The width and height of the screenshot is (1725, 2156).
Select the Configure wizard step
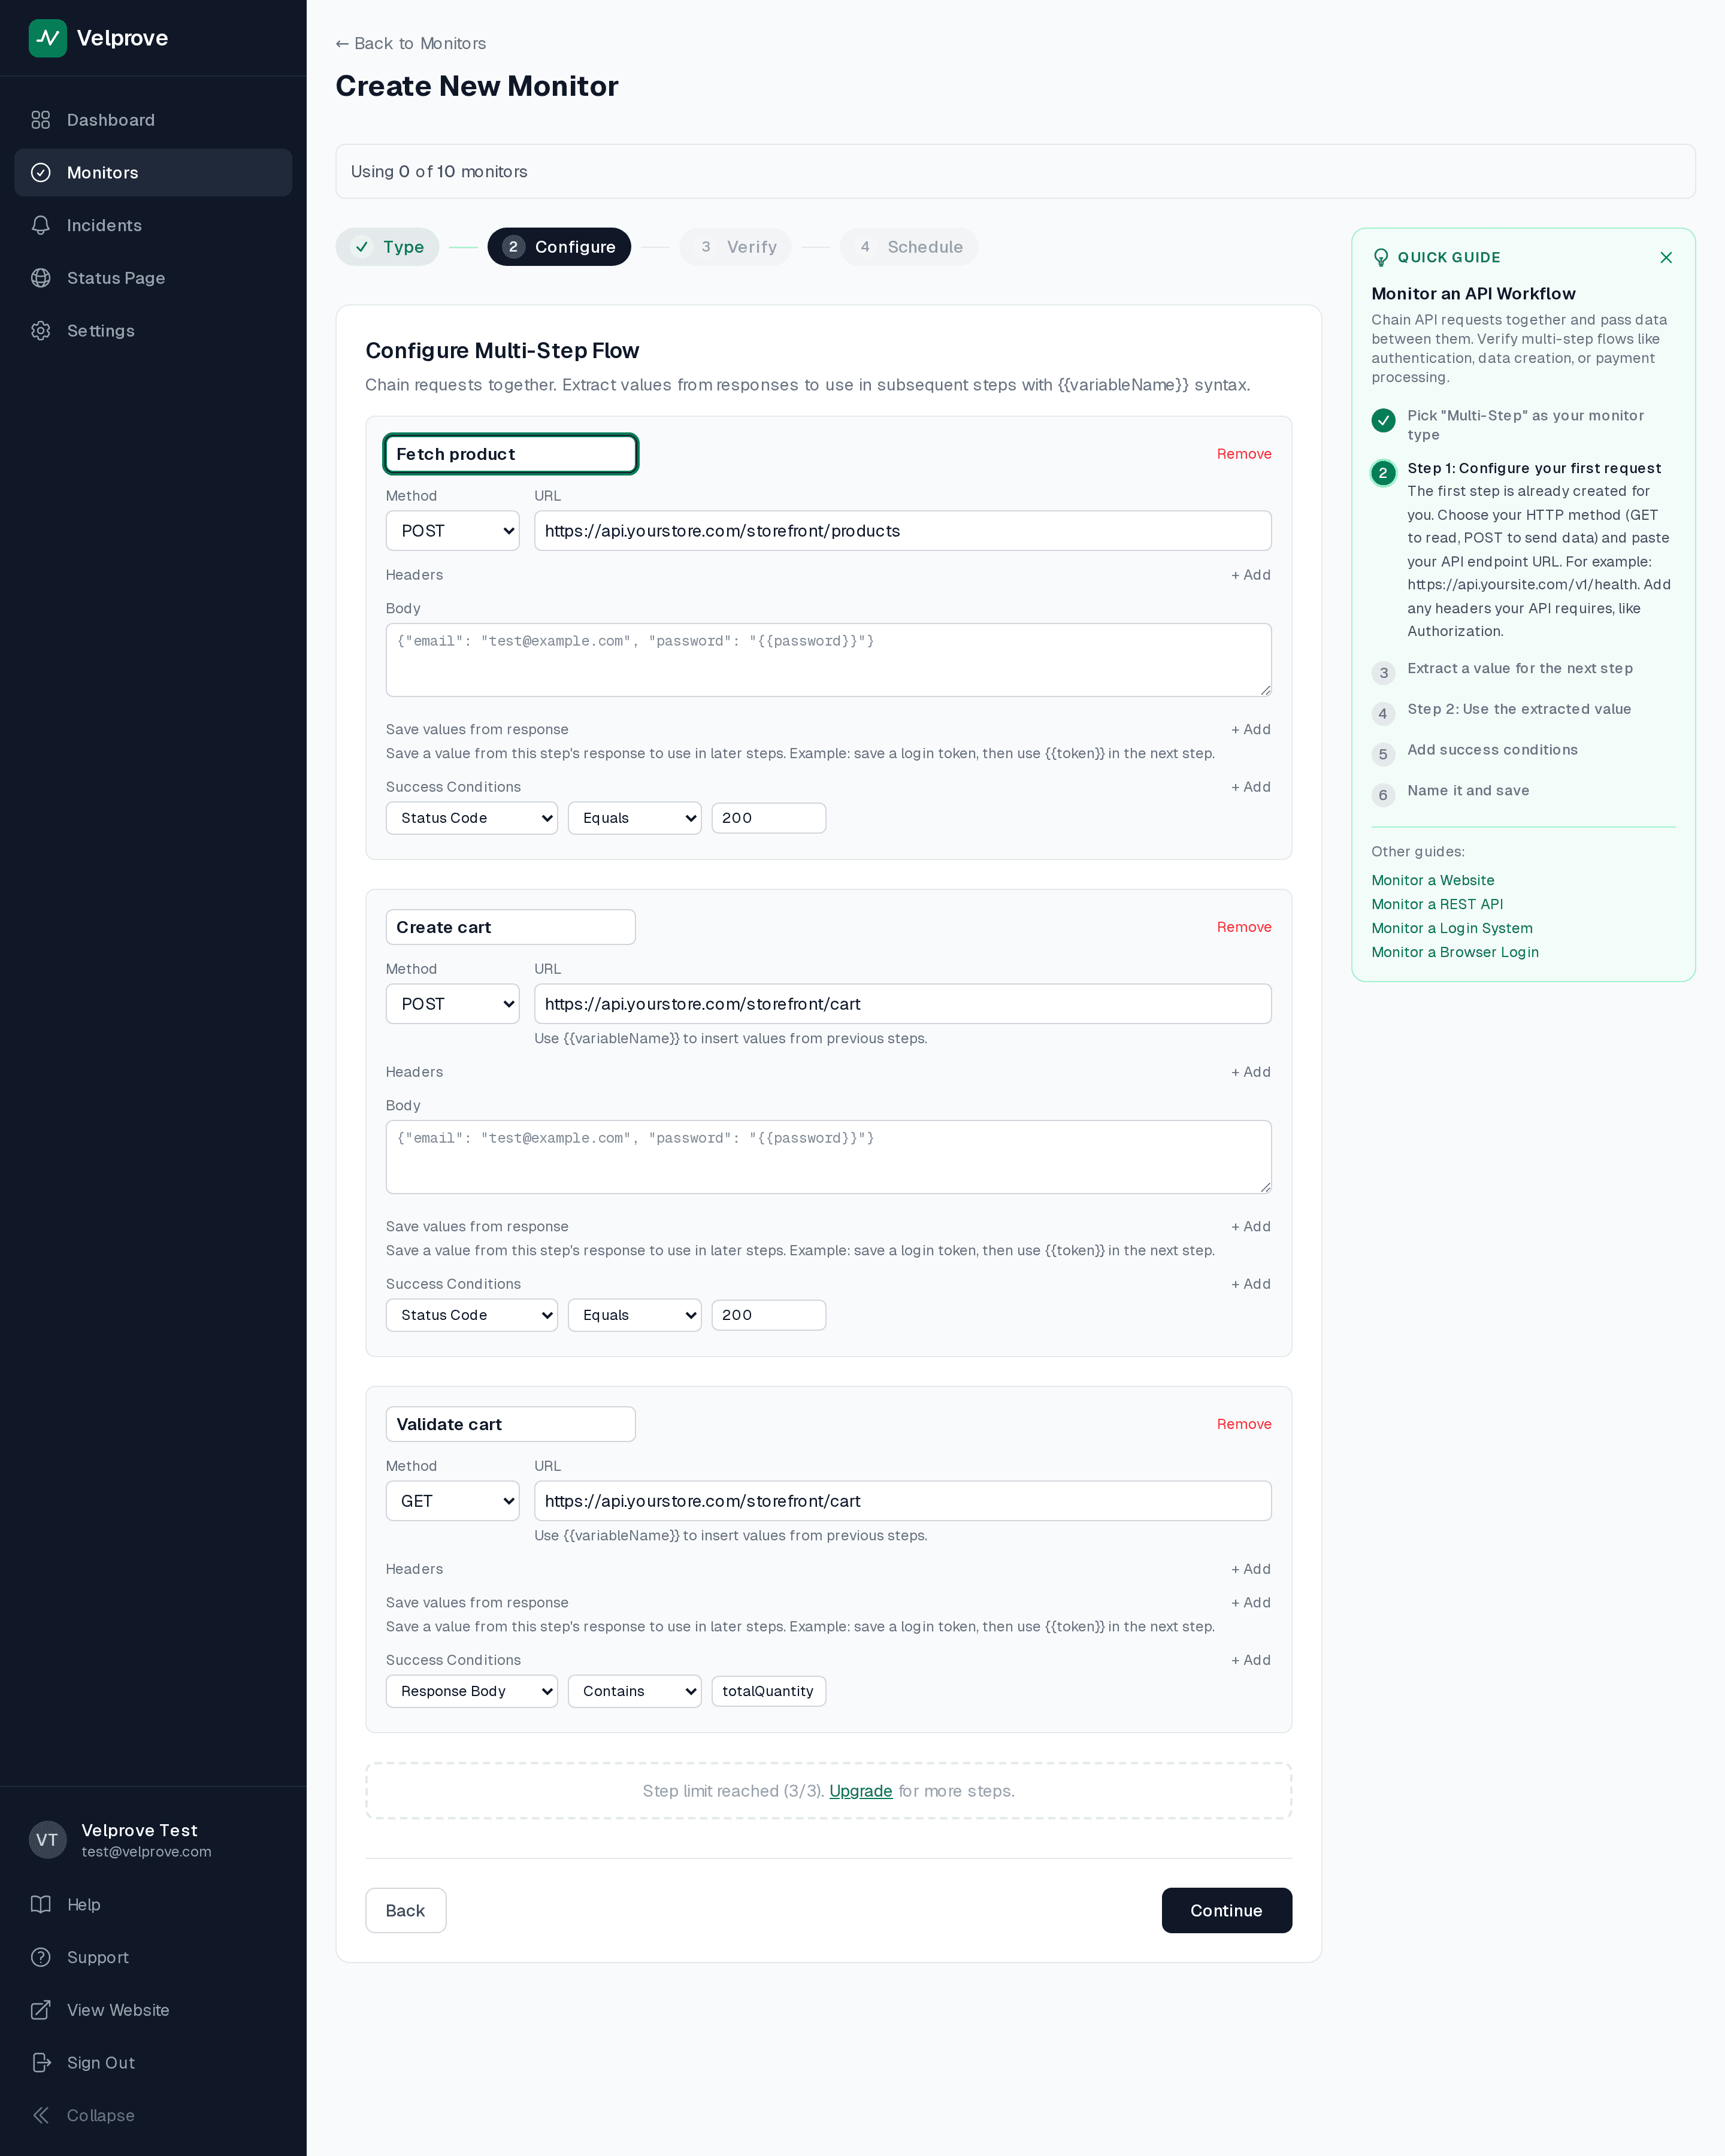coord(559,247)
